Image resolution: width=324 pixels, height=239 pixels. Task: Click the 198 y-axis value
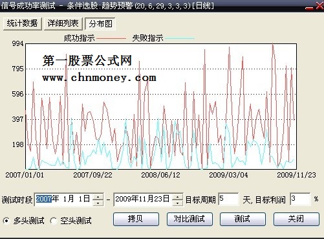(17, 144)
